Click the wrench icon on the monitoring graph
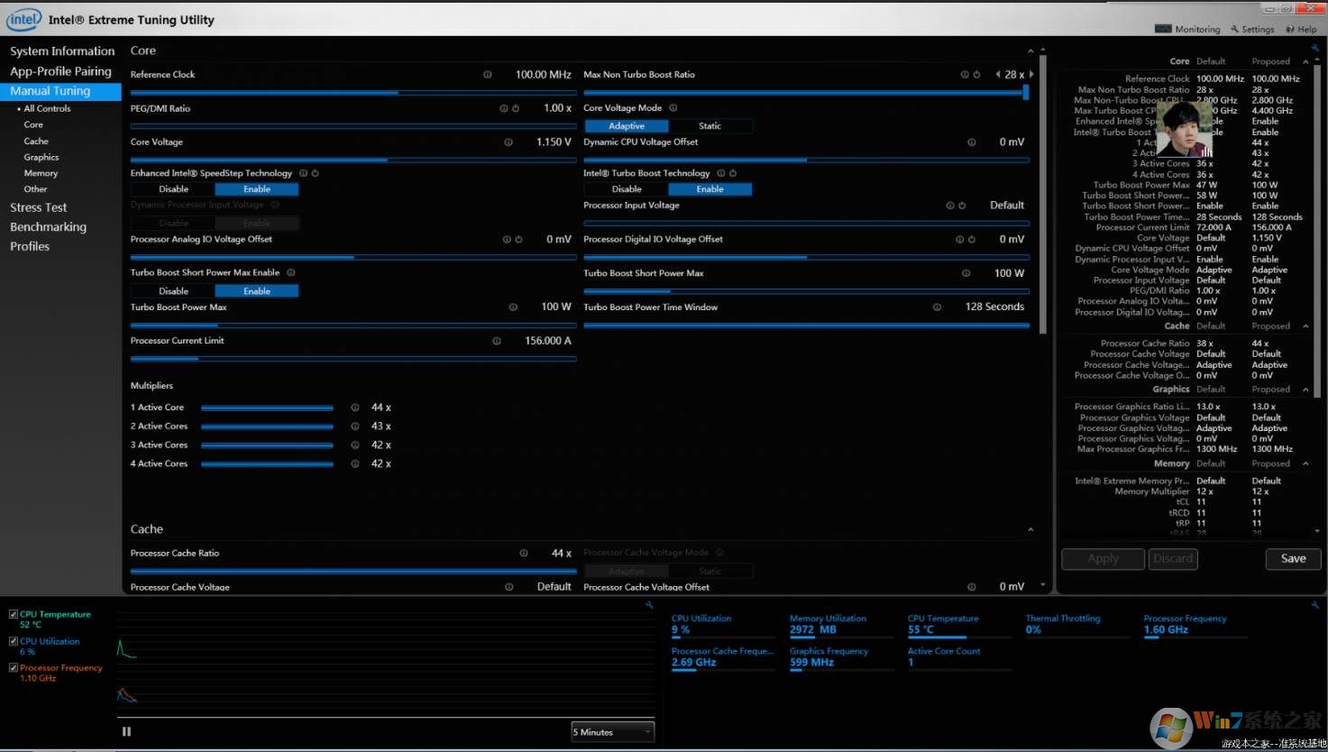 [x=649, y=605]
